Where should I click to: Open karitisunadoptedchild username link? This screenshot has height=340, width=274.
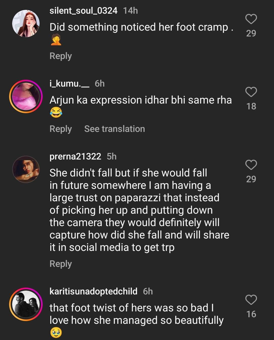click(93, 291)
